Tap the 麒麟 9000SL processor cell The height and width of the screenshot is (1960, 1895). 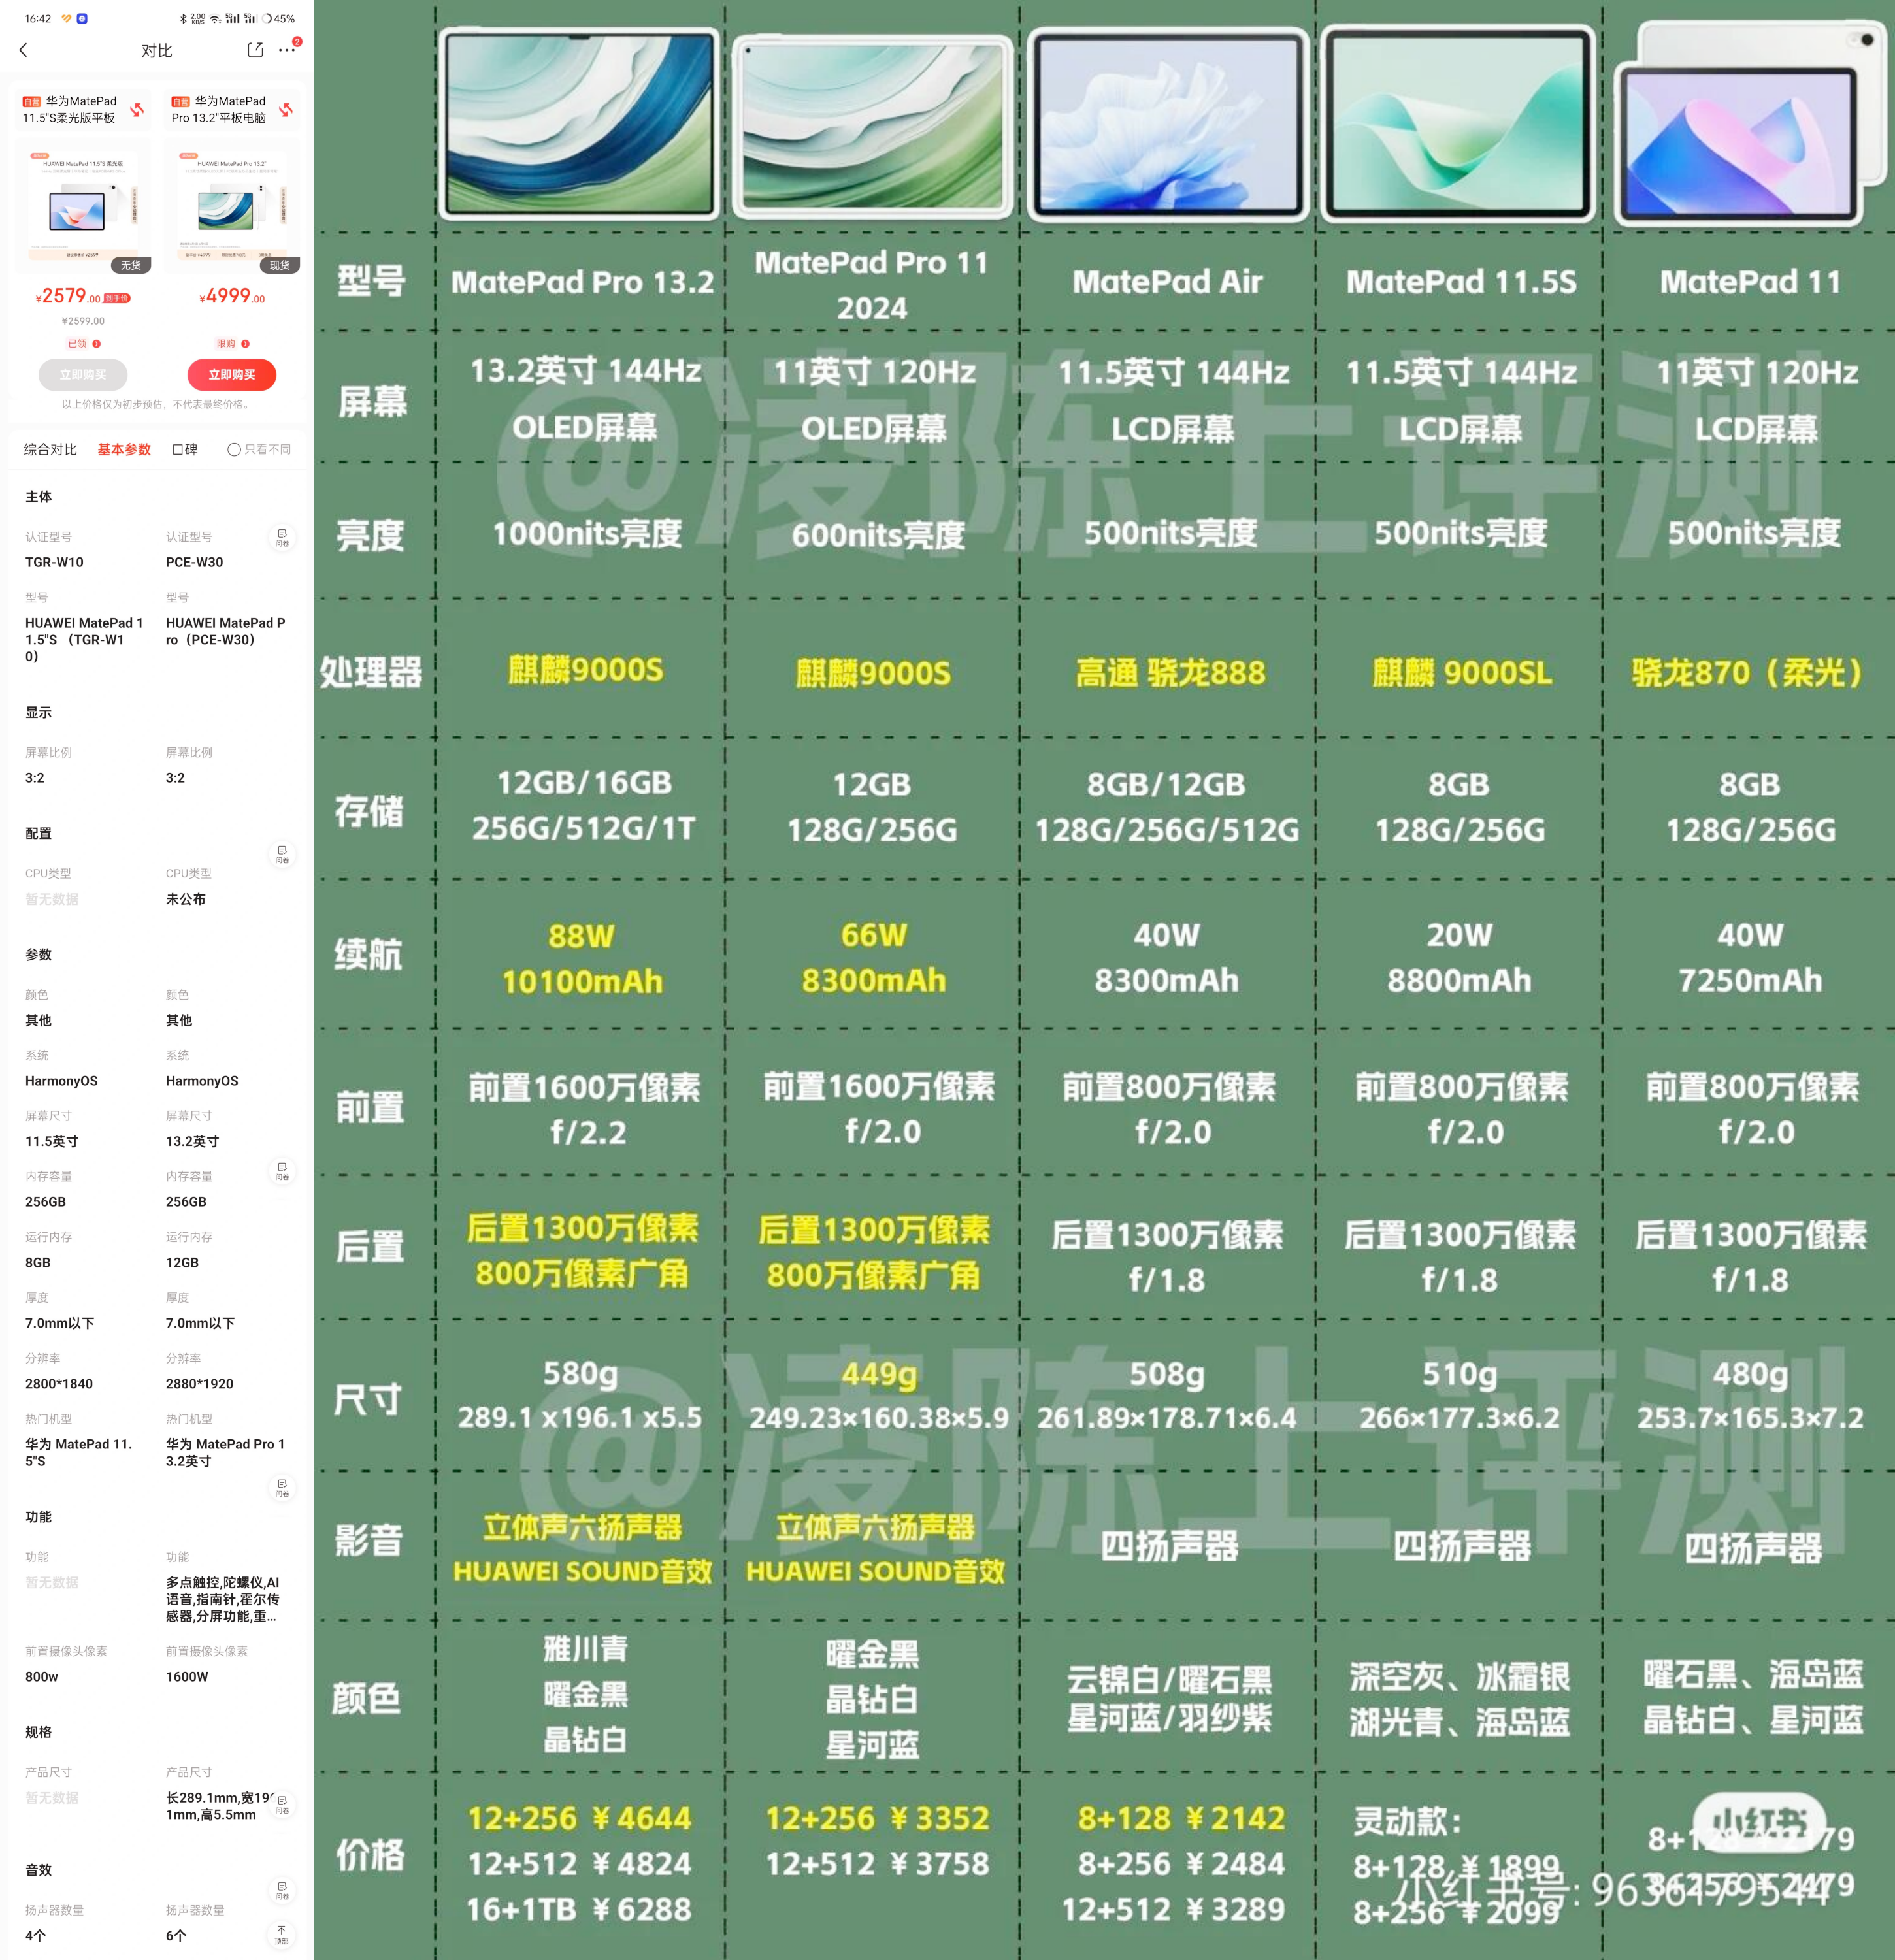(x=1461, y=673)
